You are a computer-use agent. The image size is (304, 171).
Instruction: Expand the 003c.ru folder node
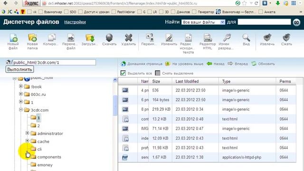tap(20, 94)
